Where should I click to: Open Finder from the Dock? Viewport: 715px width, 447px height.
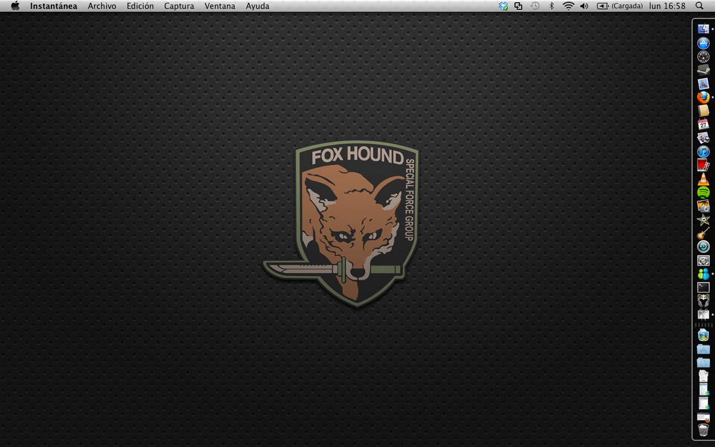click(703, 29)
